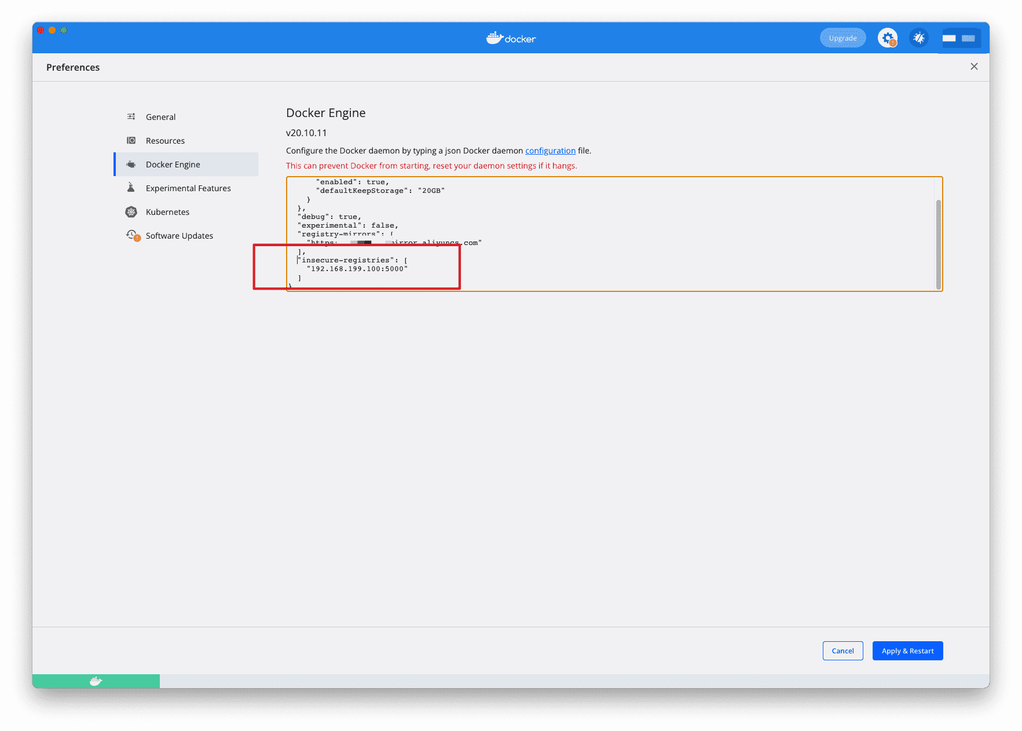Click the JSON editor's vertical scrollbar
Image resolution: width=1022 pixels, height=731 pixels.
(x=938, y=243)
